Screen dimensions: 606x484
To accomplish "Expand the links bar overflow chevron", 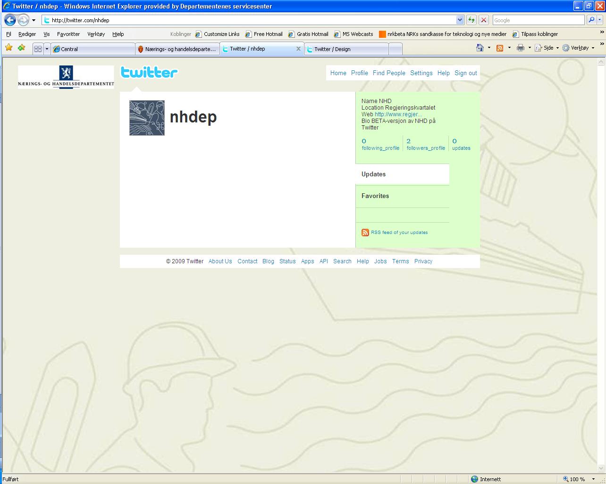I will click(602, 32).
